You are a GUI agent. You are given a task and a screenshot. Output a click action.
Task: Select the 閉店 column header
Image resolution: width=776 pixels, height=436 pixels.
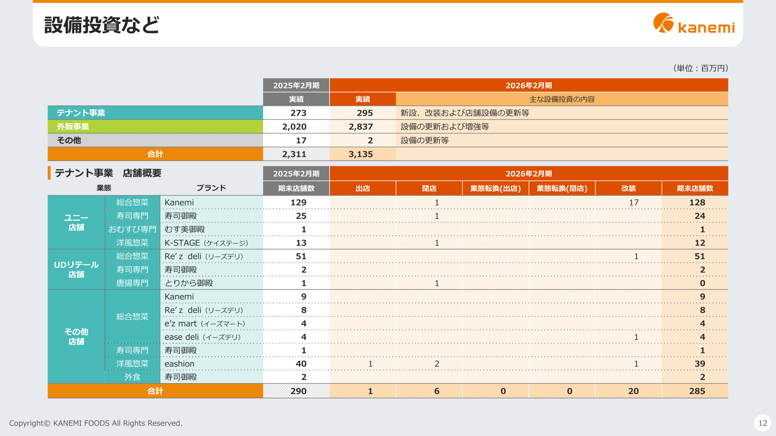429,189
